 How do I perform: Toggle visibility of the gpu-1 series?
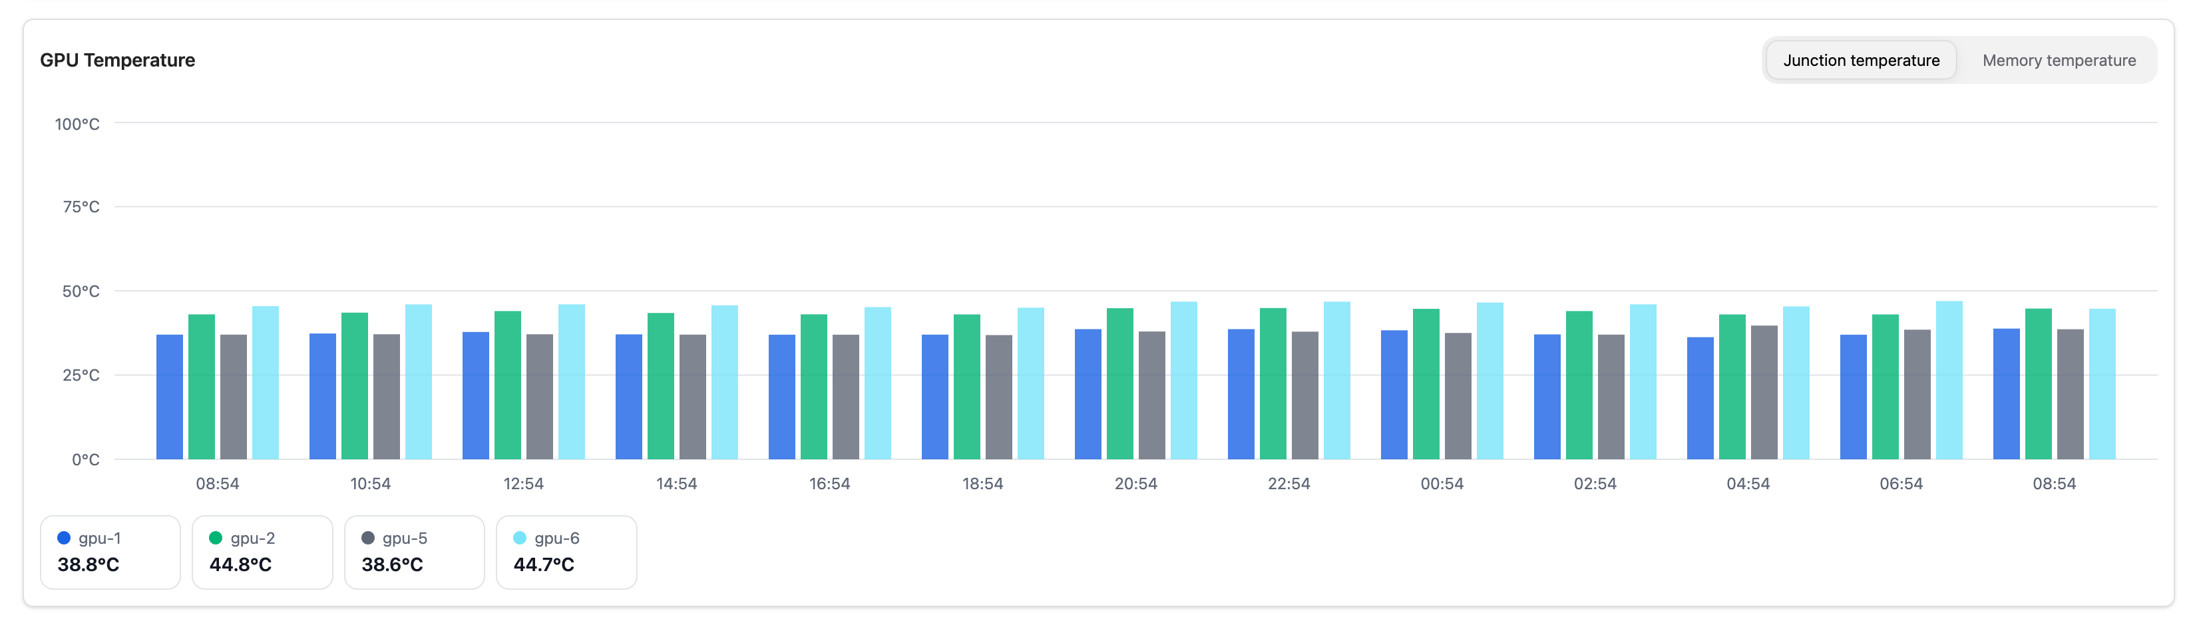pyautogui.click(x=110, y=552)
